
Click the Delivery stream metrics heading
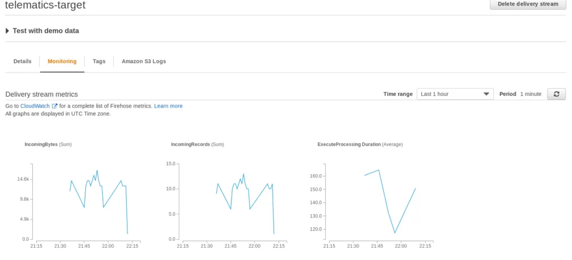click(x=41, y=94)
